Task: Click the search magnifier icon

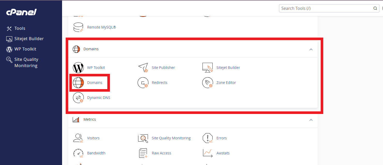Action: 375,8
